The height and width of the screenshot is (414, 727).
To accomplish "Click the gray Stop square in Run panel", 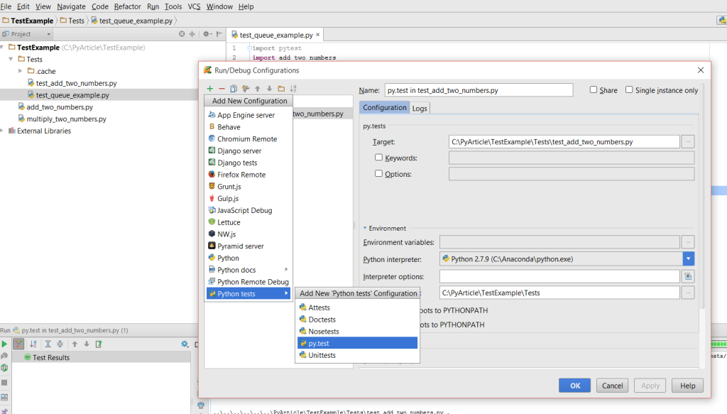I will click(4, 383).
